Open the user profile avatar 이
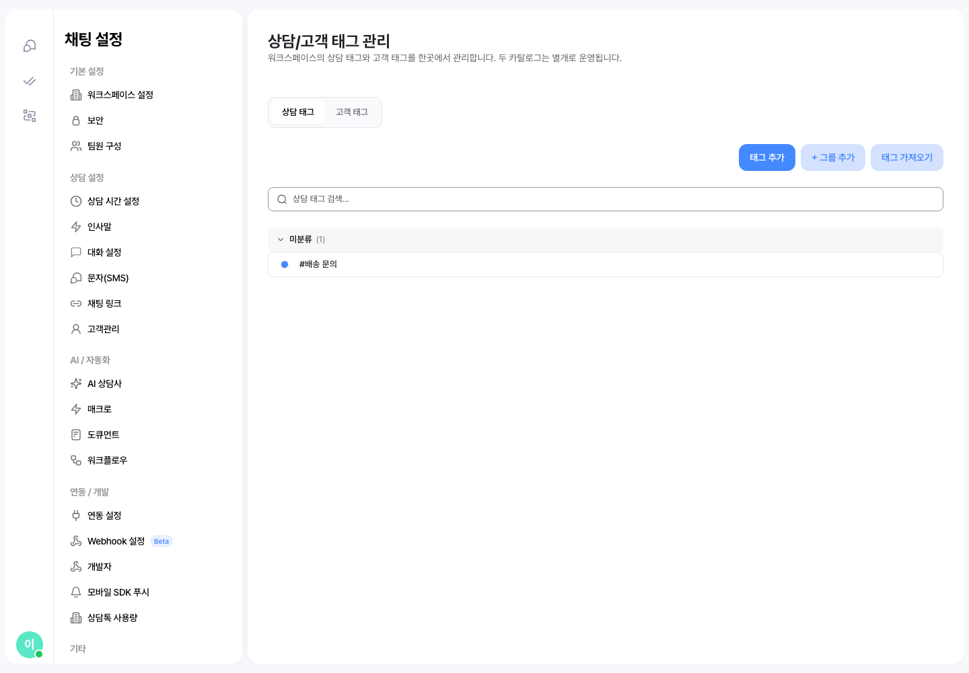Screen dimensions: 969x673 click(30, 645)
